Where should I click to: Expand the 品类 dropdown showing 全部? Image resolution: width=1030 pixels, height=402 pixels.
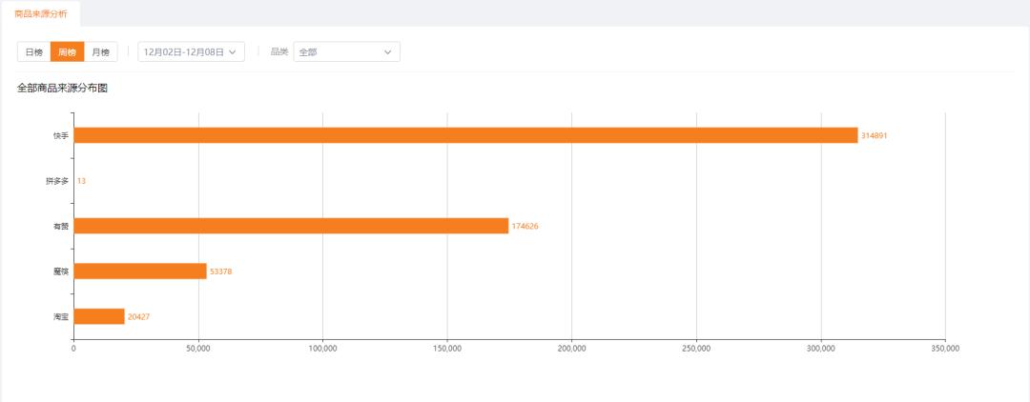tap(345, 52)
